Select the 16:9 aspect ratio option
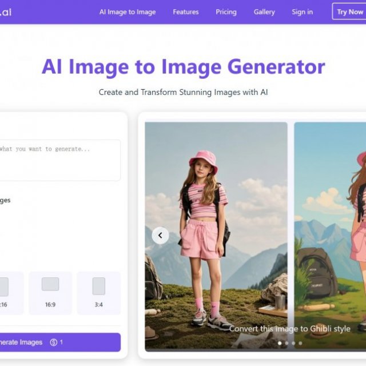The image size is (366, 366). click(50, 293)
